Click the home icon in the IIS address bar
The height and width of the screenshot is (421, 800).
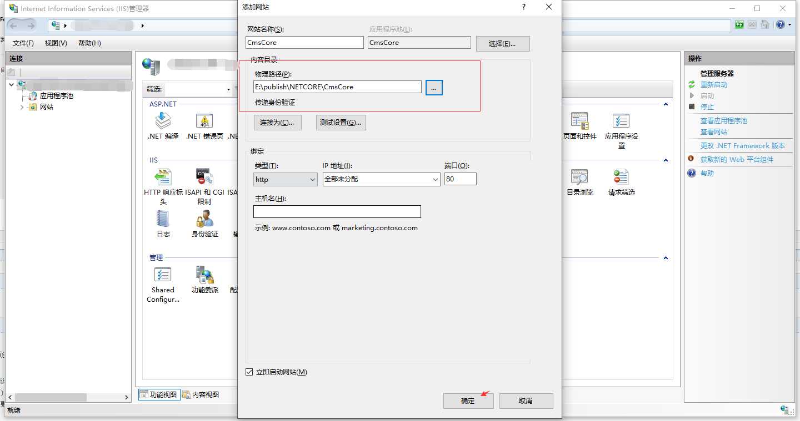tap(765, 24)
